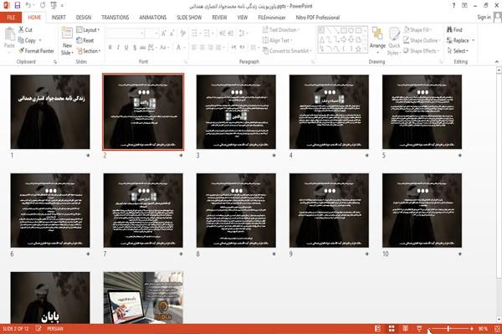The image size is (502, 334).
Task: Start Slide Show from status bar
Action: click(419, 328)
